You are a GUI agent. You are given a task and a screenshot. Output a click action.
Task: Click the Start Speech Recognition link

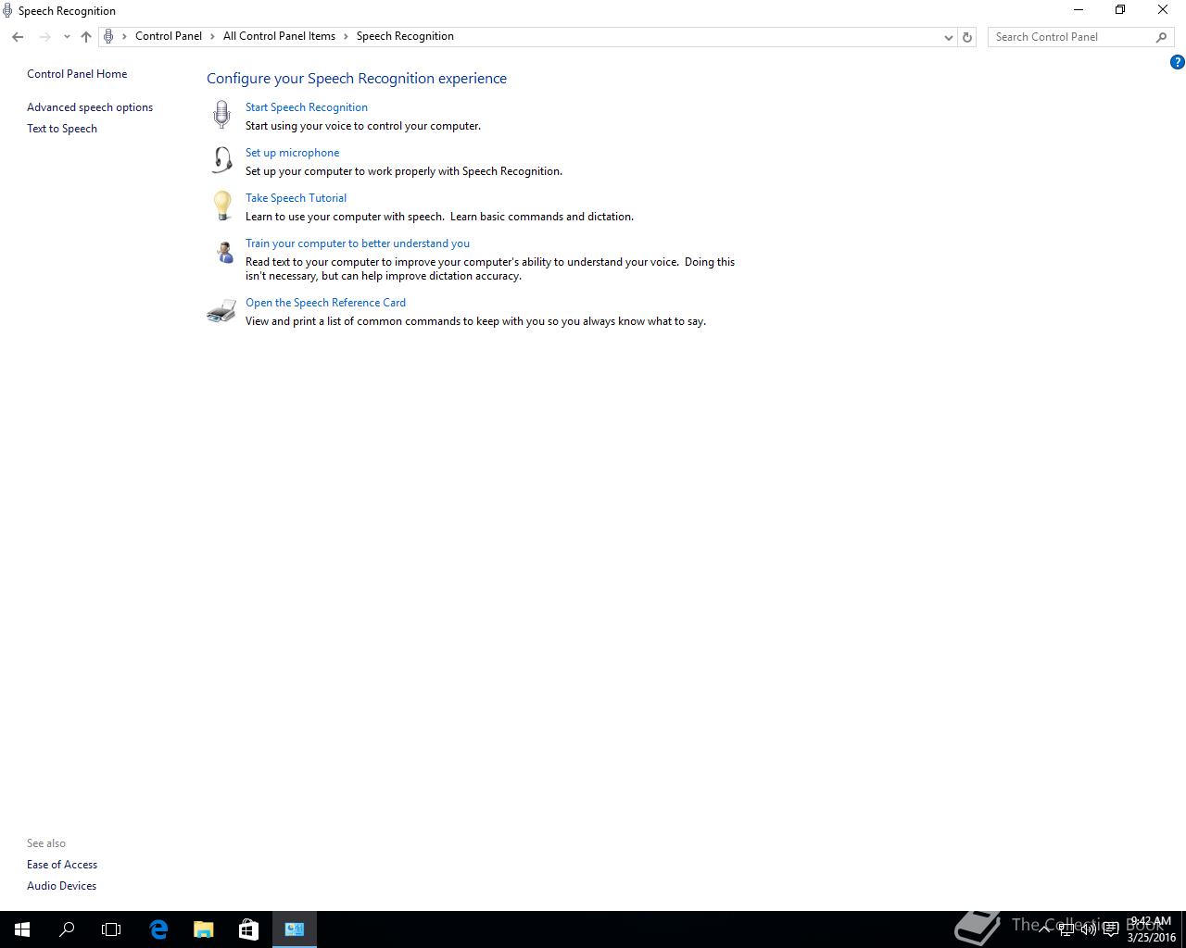(307, 107)
